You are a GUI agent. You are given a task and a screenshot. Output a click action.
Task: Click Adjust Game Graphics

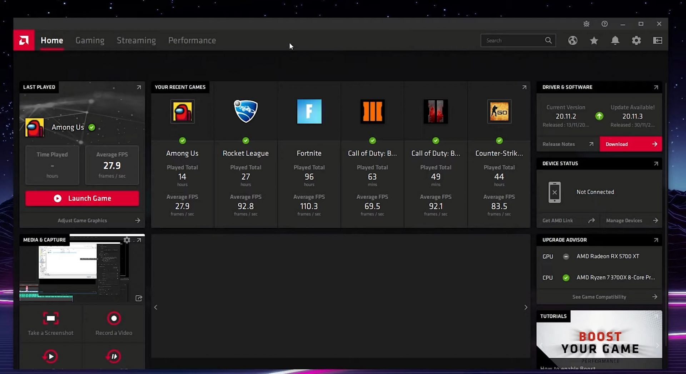82,221
